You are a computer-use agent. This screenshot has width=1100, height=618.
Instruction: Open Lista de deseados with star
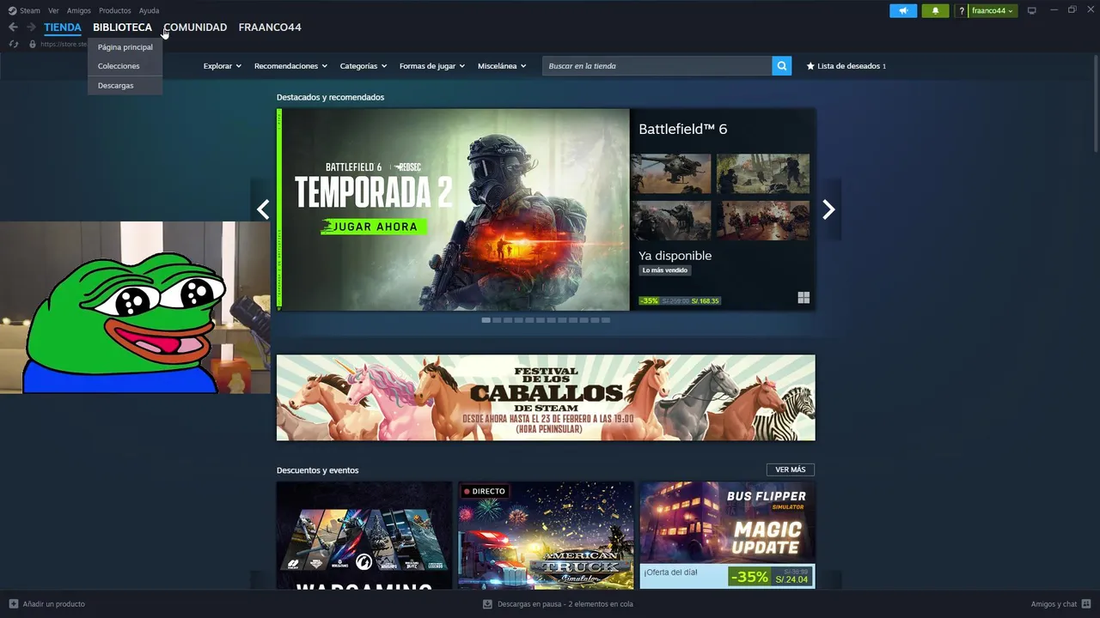(846, 66)
